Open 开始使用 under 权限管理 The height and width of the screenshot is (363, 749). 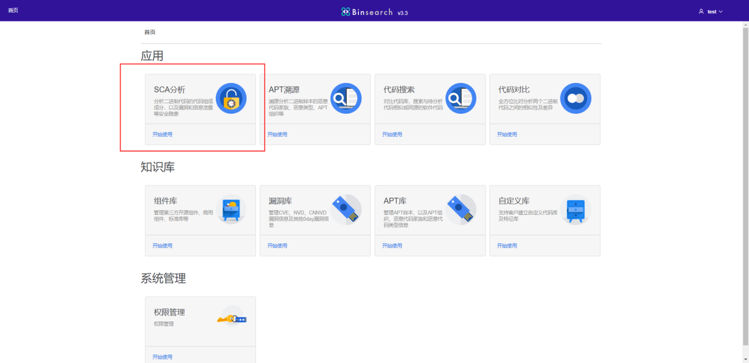pos(164,356)
